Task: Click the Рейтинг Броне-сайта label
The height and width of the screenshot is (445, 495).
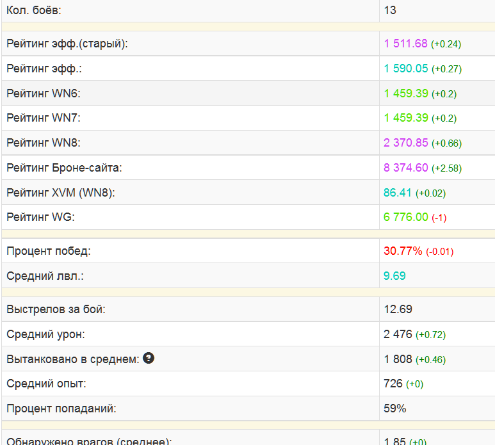Action: (65, 168)
